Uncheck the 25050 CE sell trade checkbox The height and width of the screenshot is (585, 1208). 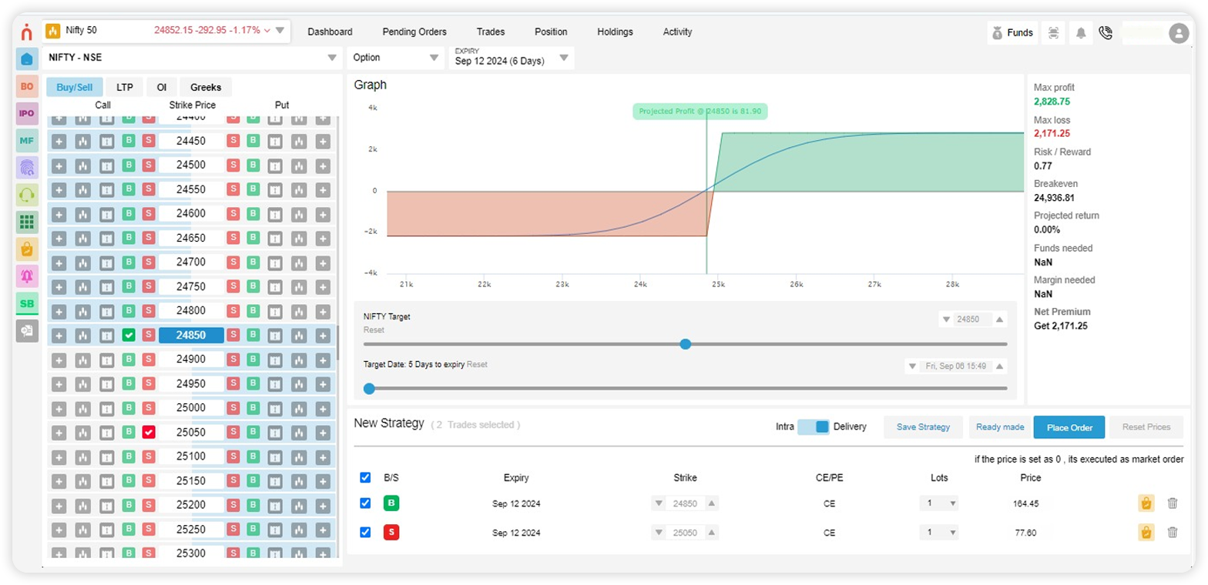click(365, 532)
